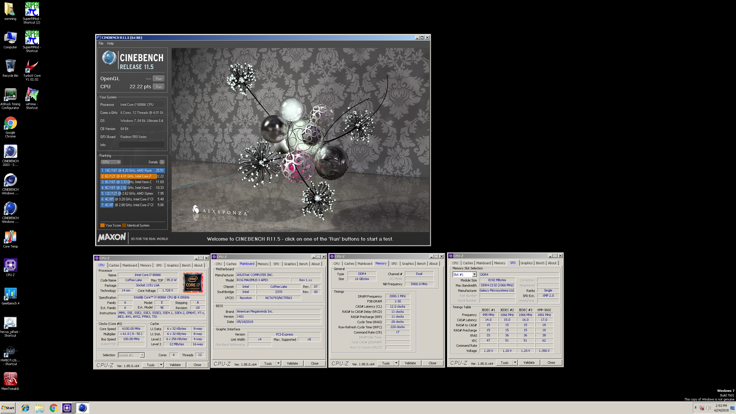Open Tools dropdown arrow in Mainboard CPU-Z

tap(279, 364)
